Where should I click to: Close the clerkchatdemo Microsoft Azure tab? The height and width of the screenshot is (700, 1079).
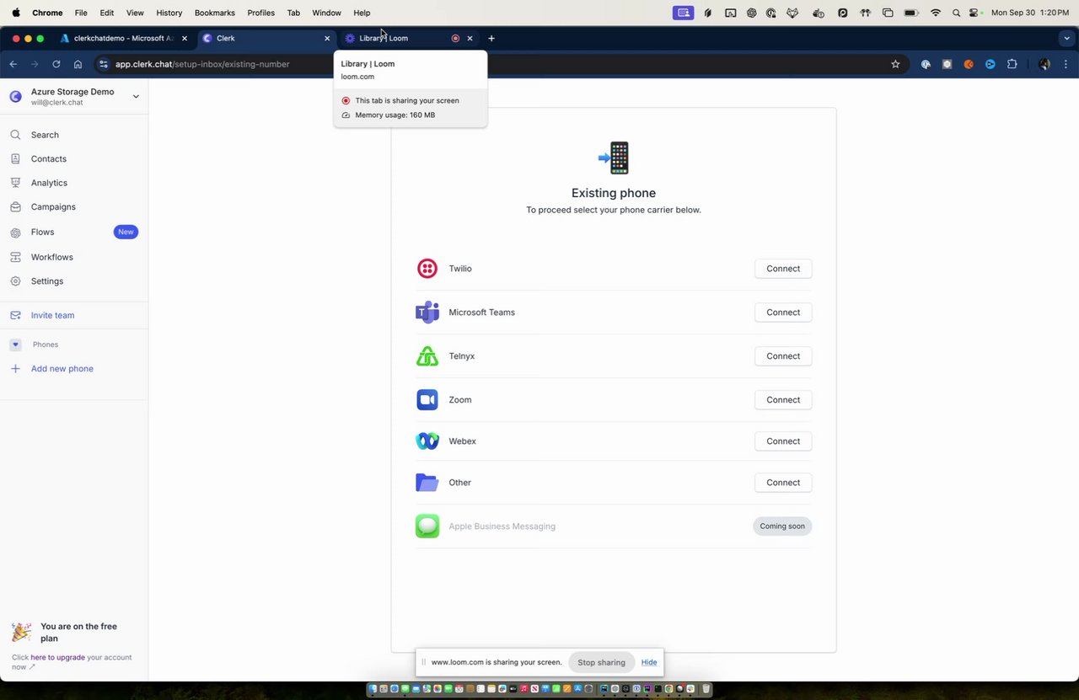coord(185,38)
